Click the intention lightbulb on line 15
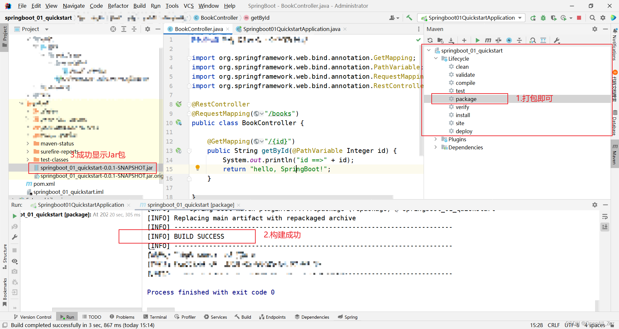The width and height of the screenshot is (619, 329). pos(198,168)
